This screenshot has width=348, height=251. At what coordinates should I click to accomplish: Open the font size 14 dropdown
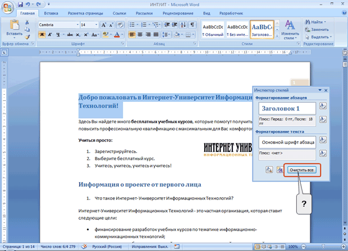click(96, 25)
